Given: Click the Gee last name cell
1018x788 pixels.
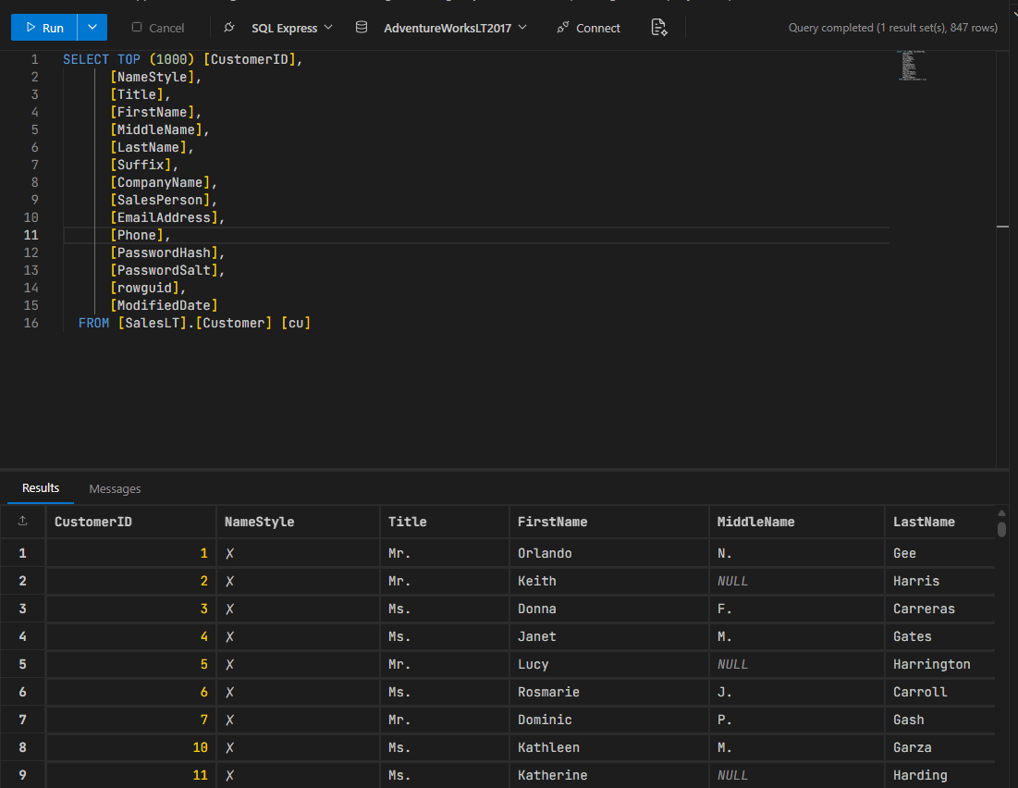Looking at the screenshot, I should pos(940,553).
